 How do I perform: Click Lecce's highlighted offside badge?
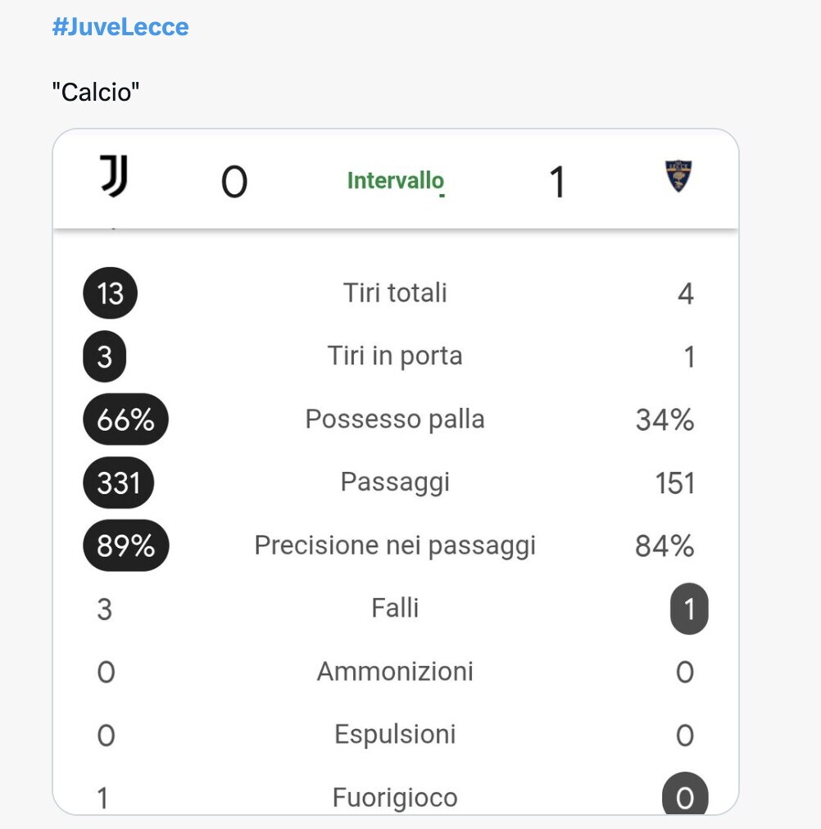[x=685, y=797]
